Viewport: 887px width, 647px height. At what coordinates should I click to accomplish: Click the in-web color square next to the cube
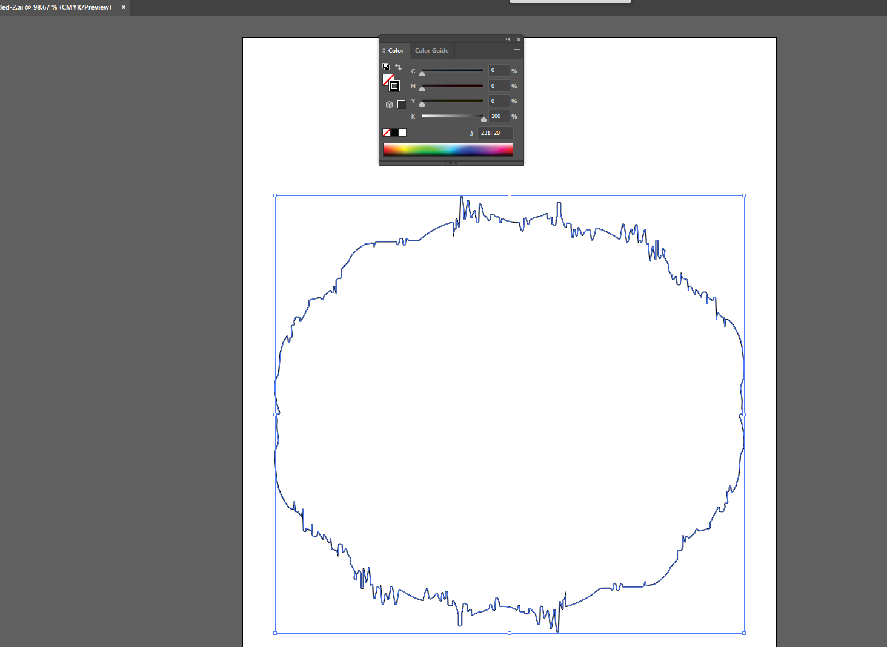coord(401,104)
